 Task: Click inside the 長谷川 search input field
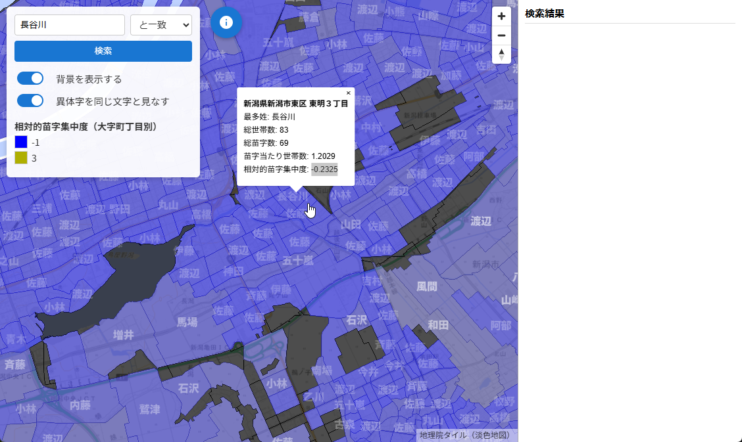pyautogui.click(x=69, y=24)
